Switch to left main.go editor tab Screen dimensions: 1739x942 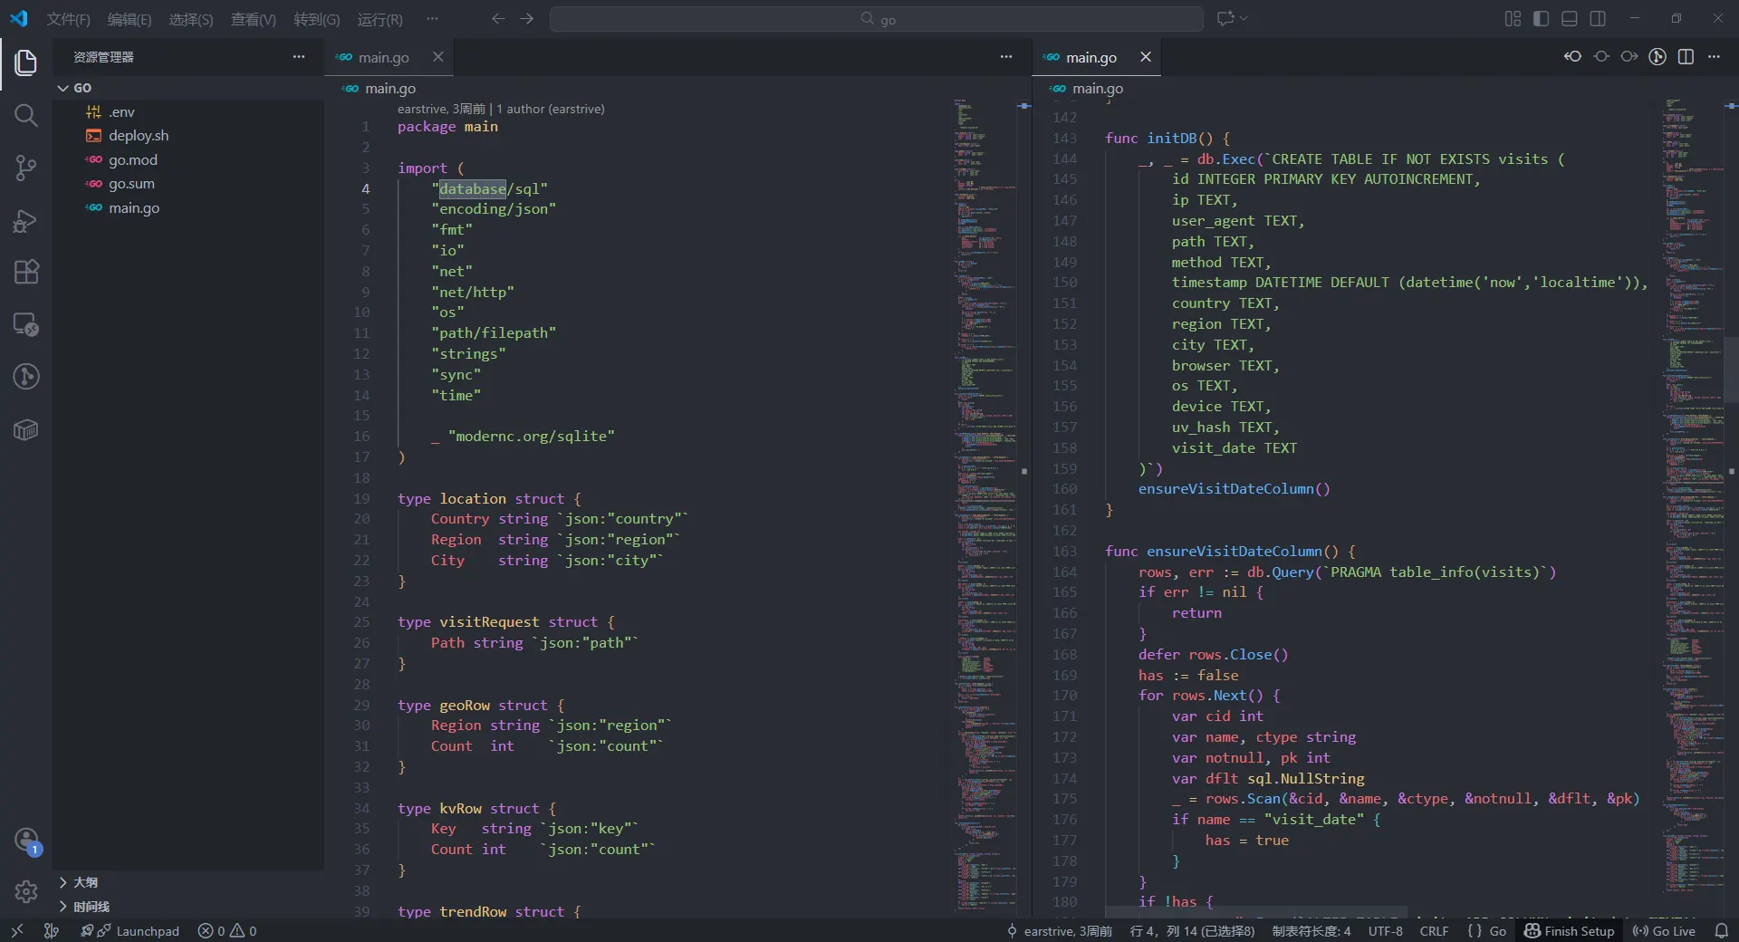pyautogui.click(x=383, y=57)
